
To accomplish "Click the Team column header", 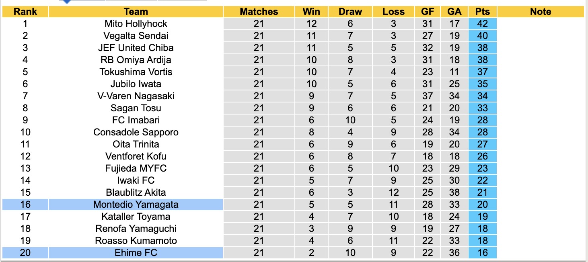I will pyautogui.click(x=136, y=12).
